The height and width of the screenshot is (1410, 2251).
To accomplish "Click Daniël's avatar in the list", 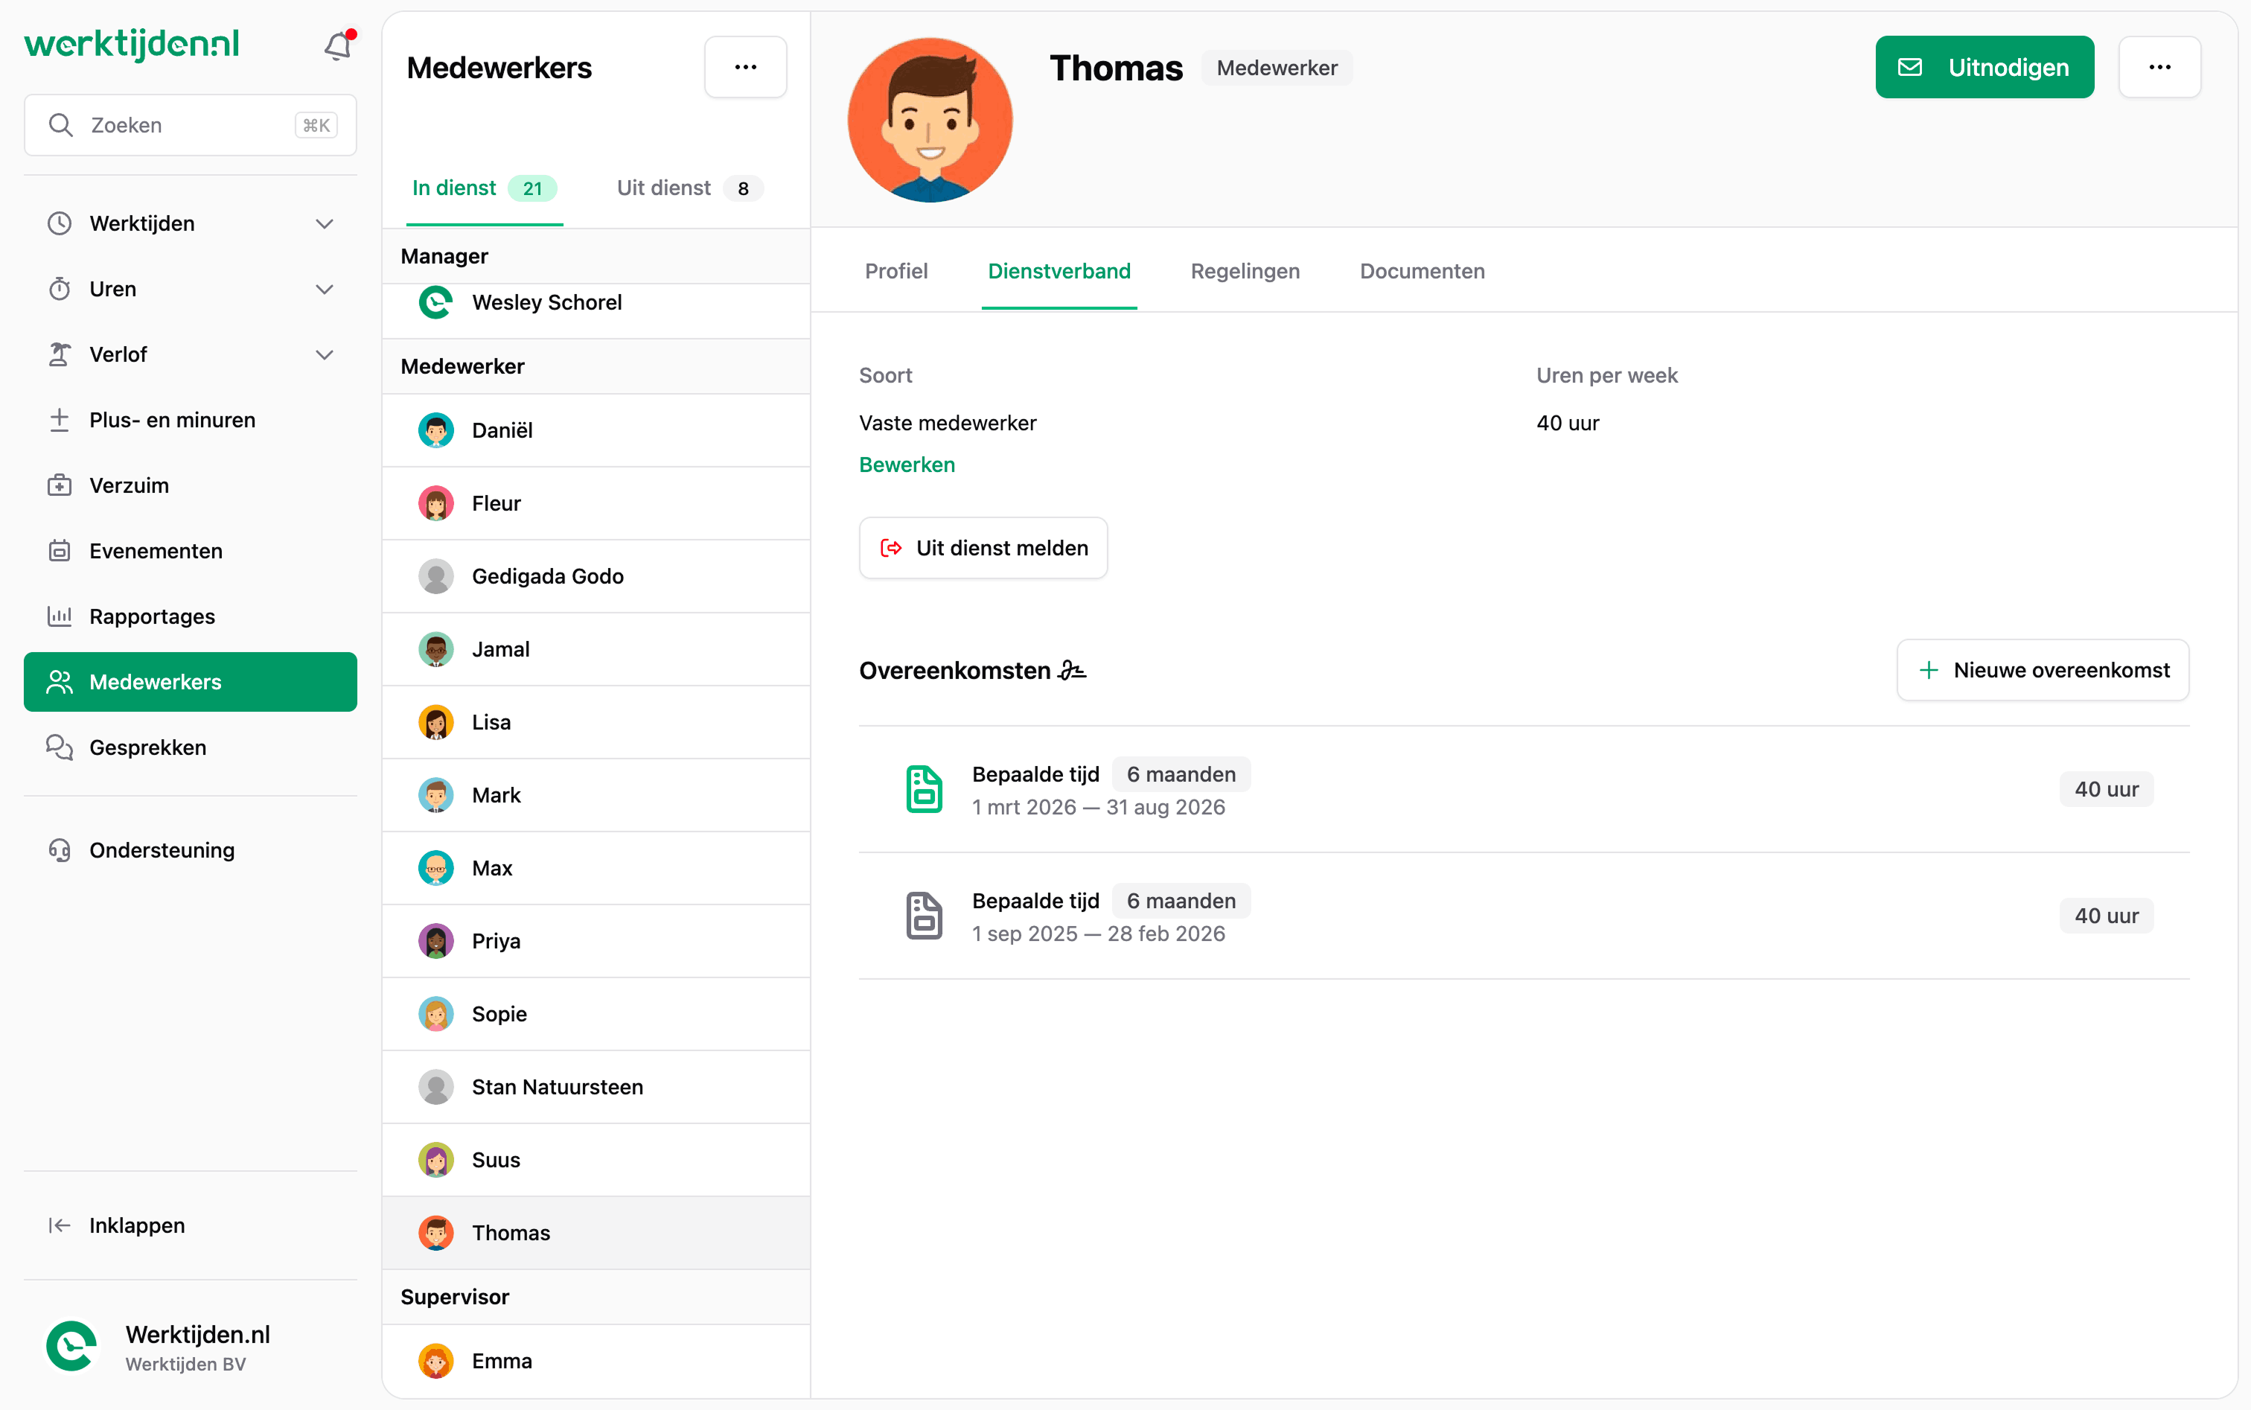I will click(x=435, y=430).
